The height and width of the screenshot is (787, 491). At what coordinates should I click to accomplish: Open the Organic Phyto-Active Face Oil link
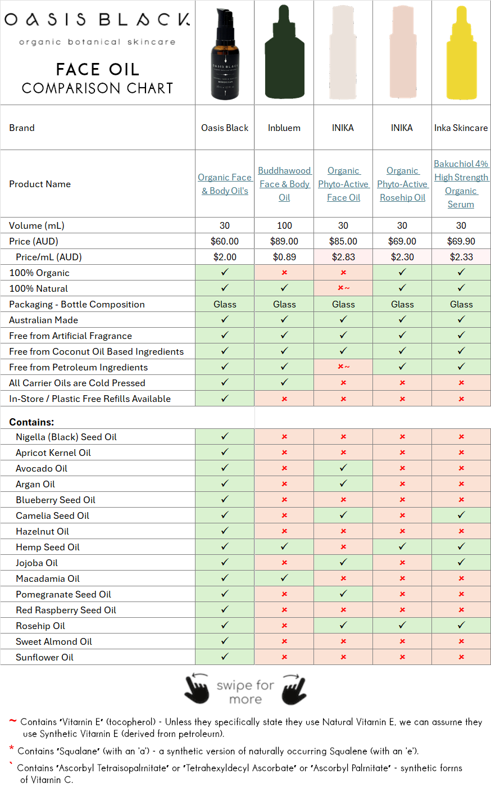[x=343, y=184]
